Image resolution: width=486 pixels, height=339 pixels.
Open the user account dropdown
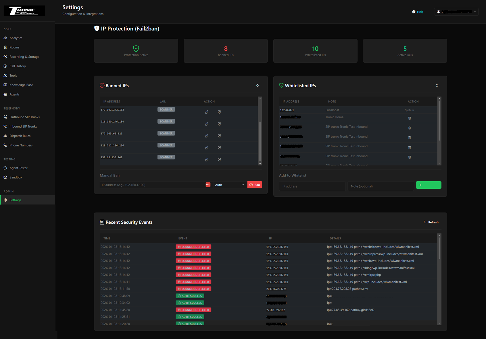(x=456, y=12)
